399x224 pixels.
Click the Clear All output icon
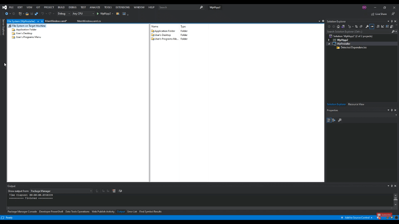pyautogui.click(x=114, y=191)
